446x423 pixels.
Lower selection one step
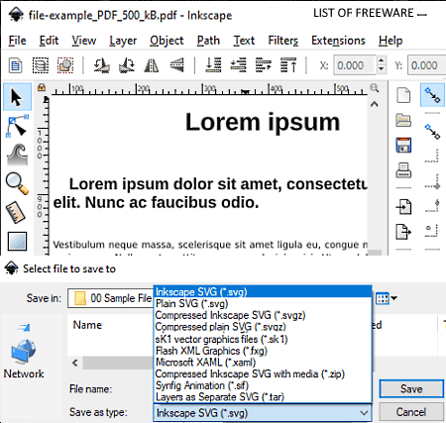(239, 65)
